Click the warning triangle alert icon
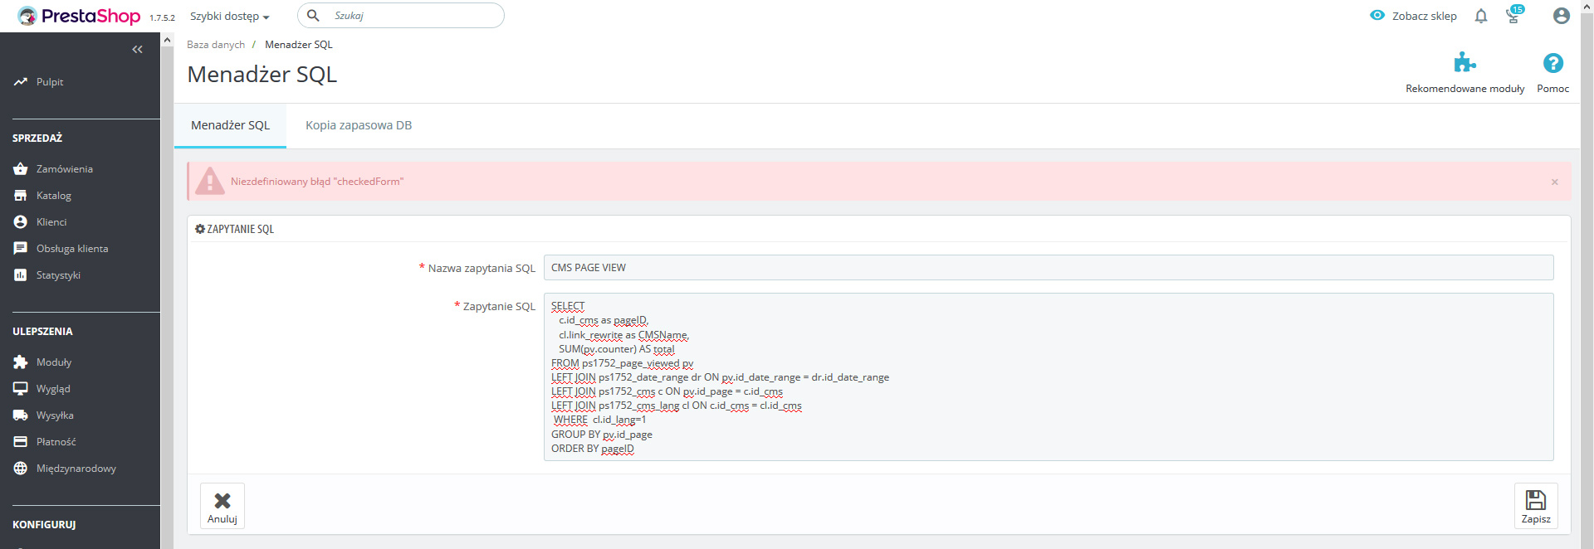The height and width of the screenshot is (549, 1594). click(210, 181)
